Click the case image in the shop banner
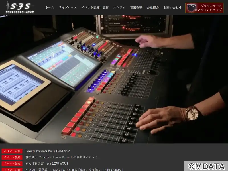This screenshot has height=171, width=228. 192,8
